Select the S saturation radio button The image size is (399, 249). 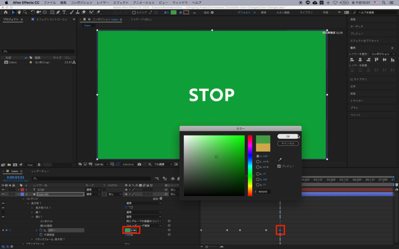pyautogui.click(x=258, y=161)
